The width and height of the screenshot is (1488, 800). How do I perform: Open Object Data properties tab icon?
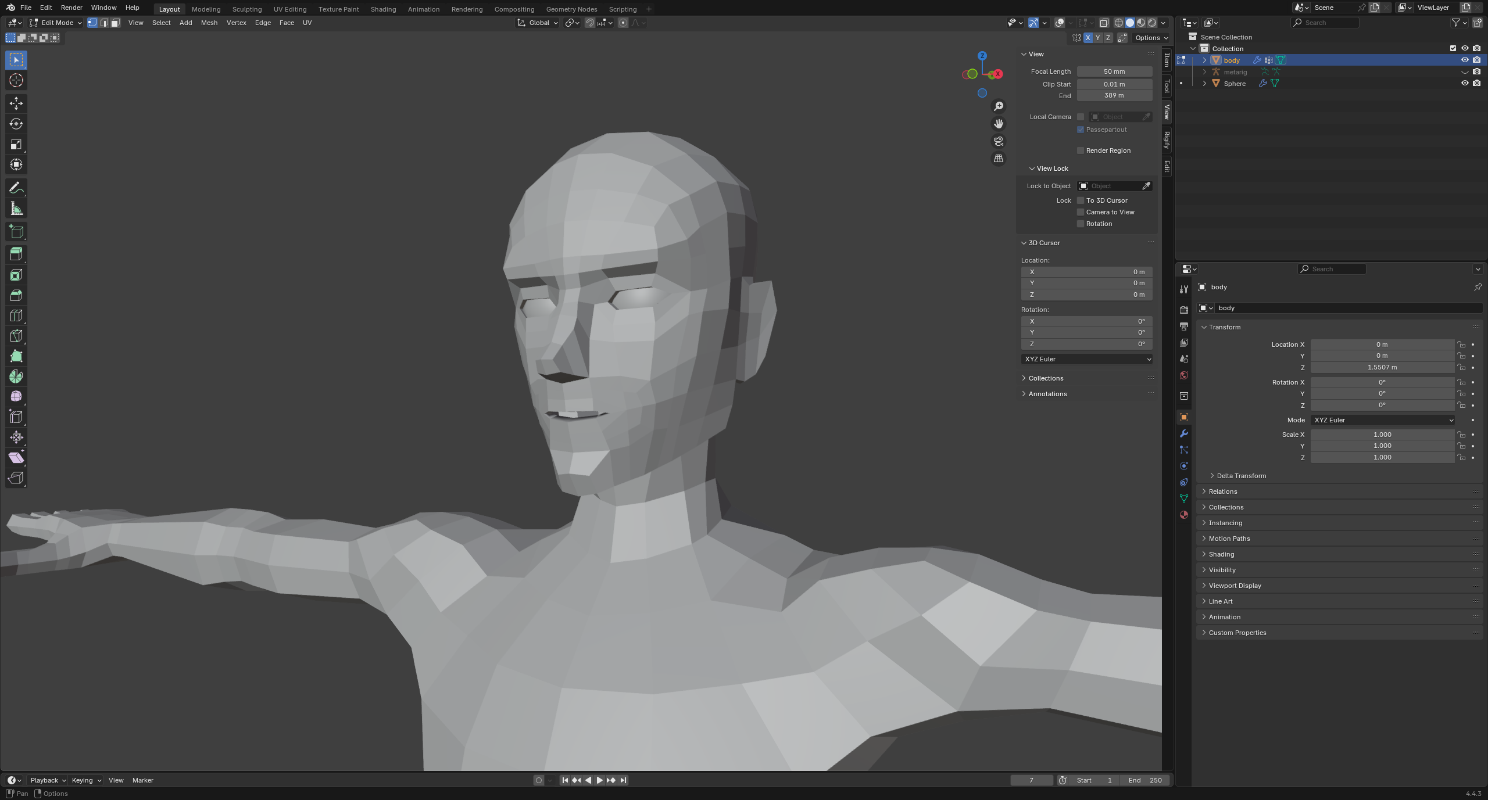[1184, 498]
